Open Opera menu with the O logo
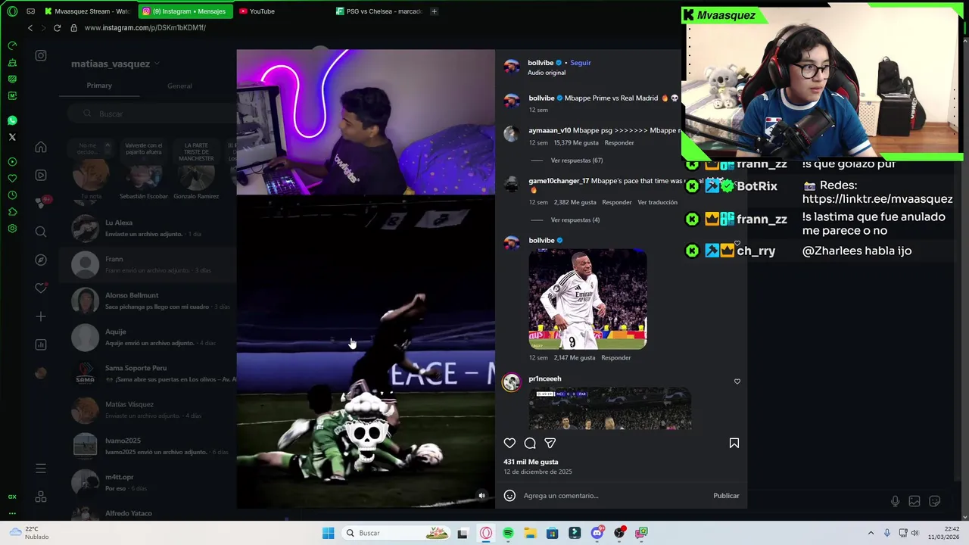 (x=12, y=11)
